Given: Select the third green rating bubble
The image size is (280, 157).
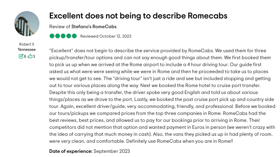Looking at the screenshot, I should coord(63,36).
